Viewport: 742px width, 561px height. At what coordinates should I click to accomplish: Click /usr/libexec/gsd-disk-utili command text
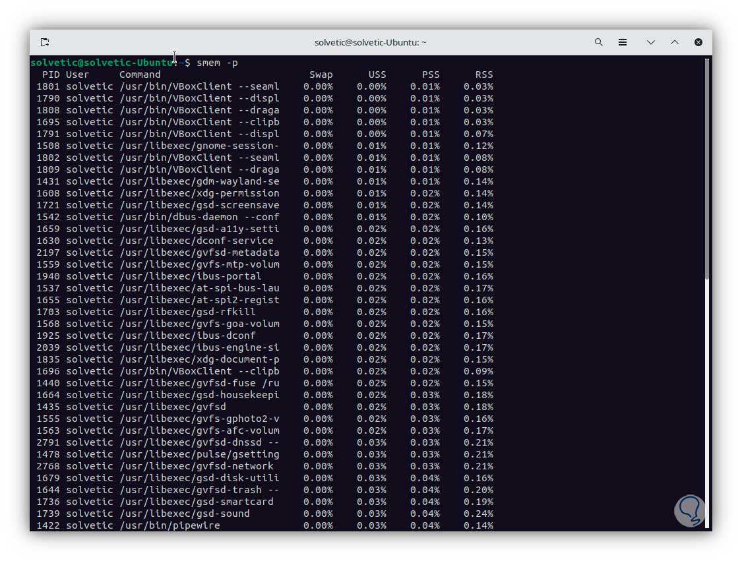[199, 478]
